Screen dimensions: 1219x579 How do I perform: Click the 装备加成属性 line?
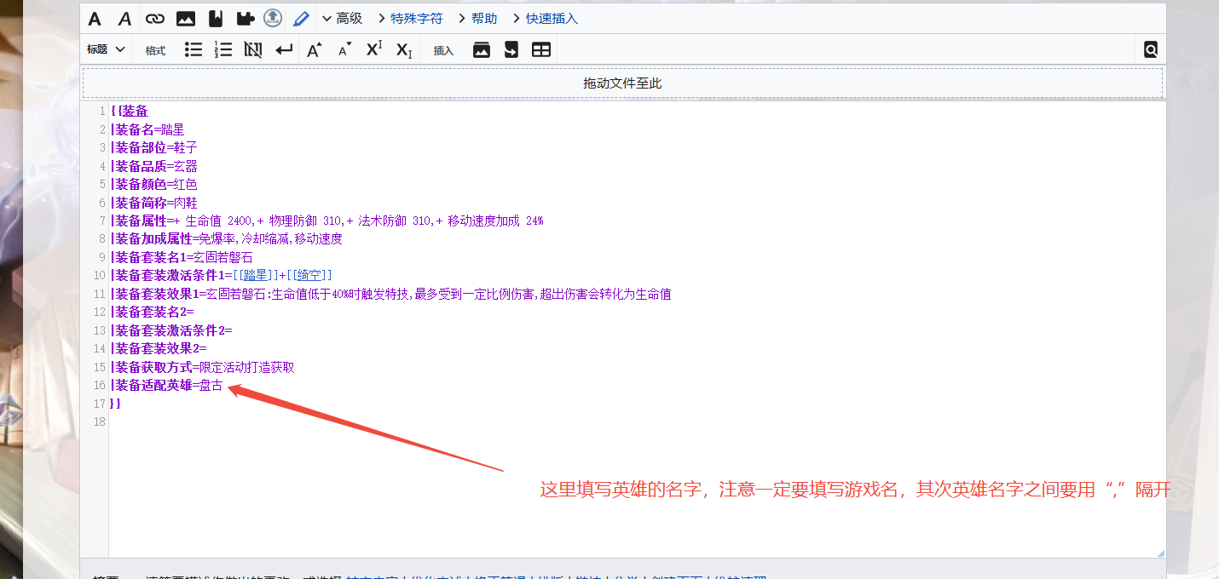(227, 238)
